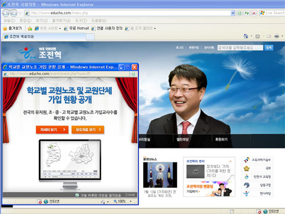Click the Print icon in the command bar
This screenshot has height=214, width=285.
click(276, 36)
